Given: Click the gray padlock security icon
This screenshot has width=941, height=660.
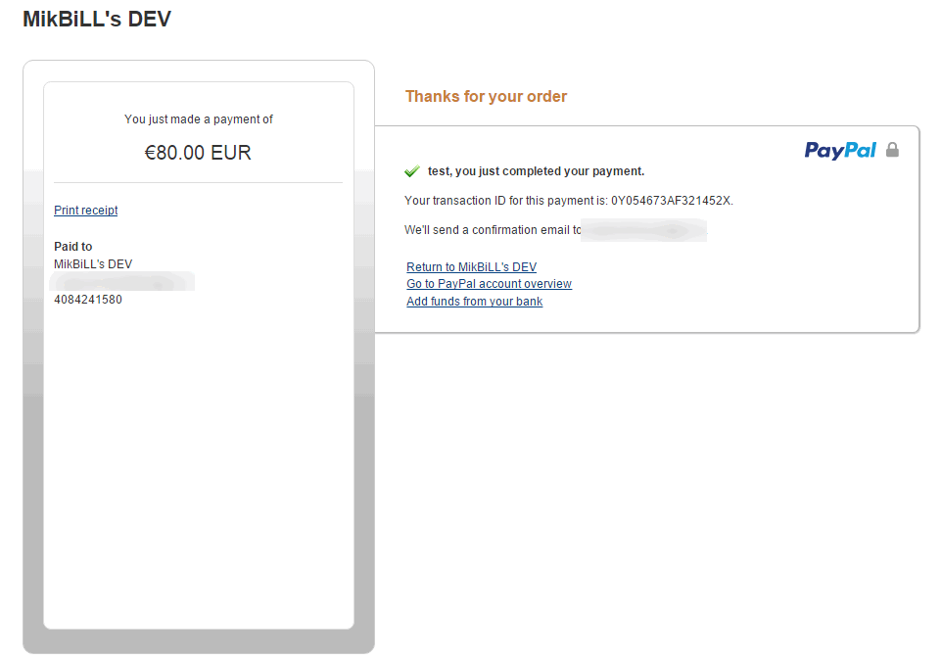Looking at the screenshot, I should [x=892, y=150].
